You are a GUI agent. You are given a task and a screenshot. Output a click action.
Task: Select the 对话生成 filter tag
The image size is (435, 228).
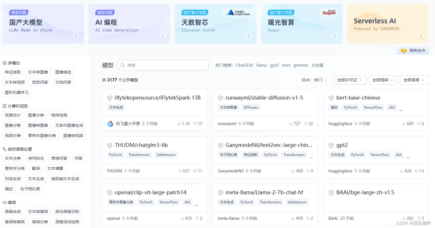coord(13,179)
